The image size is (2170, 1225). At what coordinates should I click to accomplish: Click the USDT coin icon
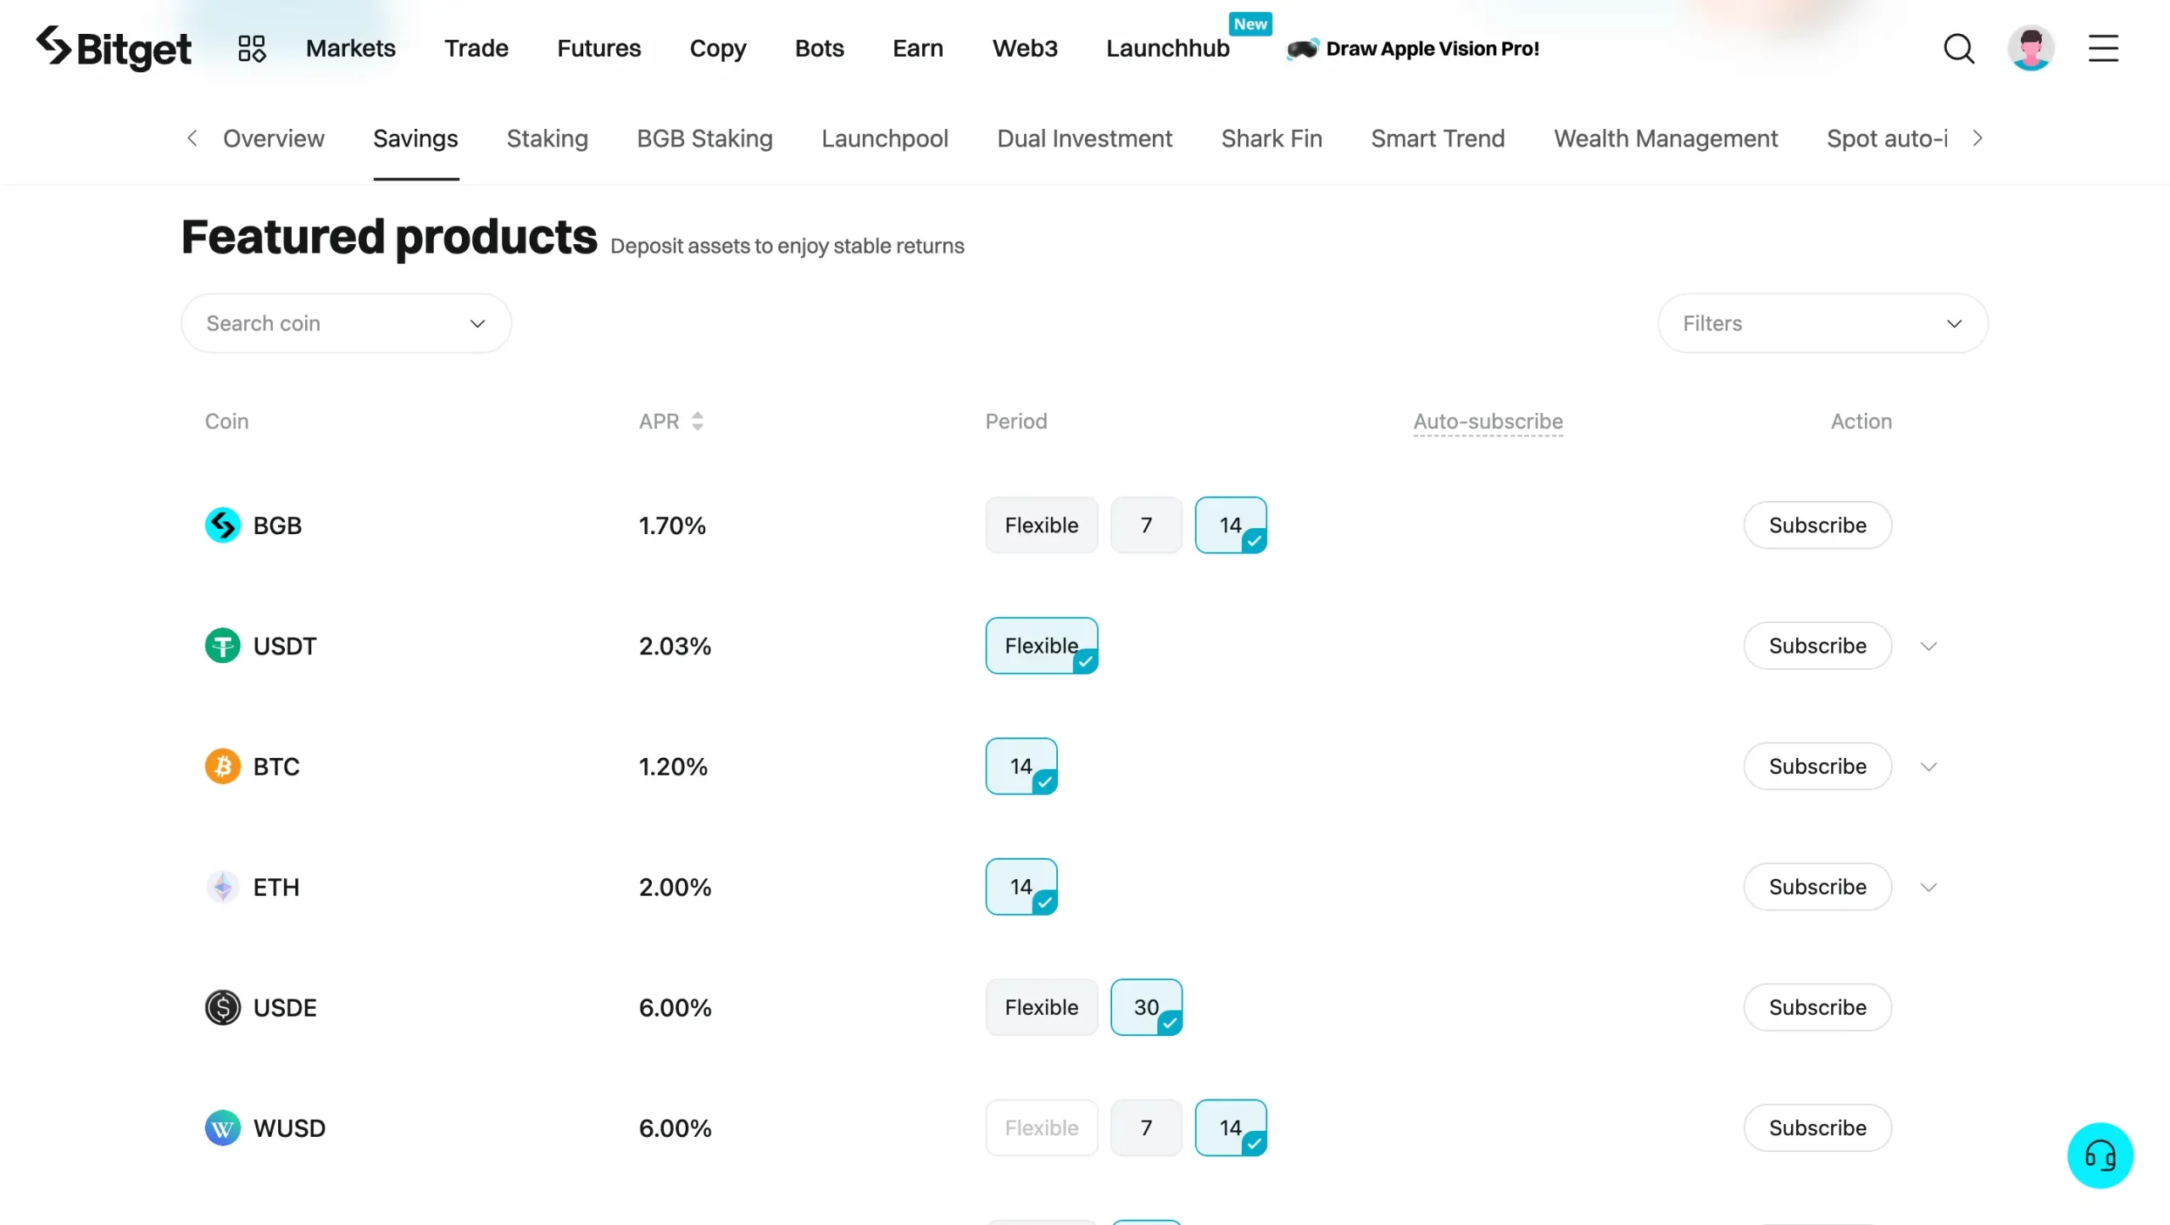223,646
